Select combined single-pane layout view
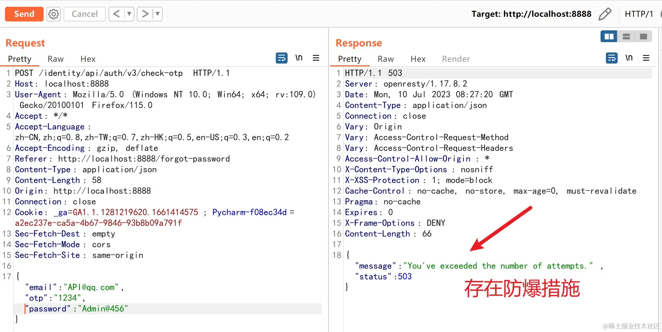Screen dimensions: 662x332 tap(643, 36)
